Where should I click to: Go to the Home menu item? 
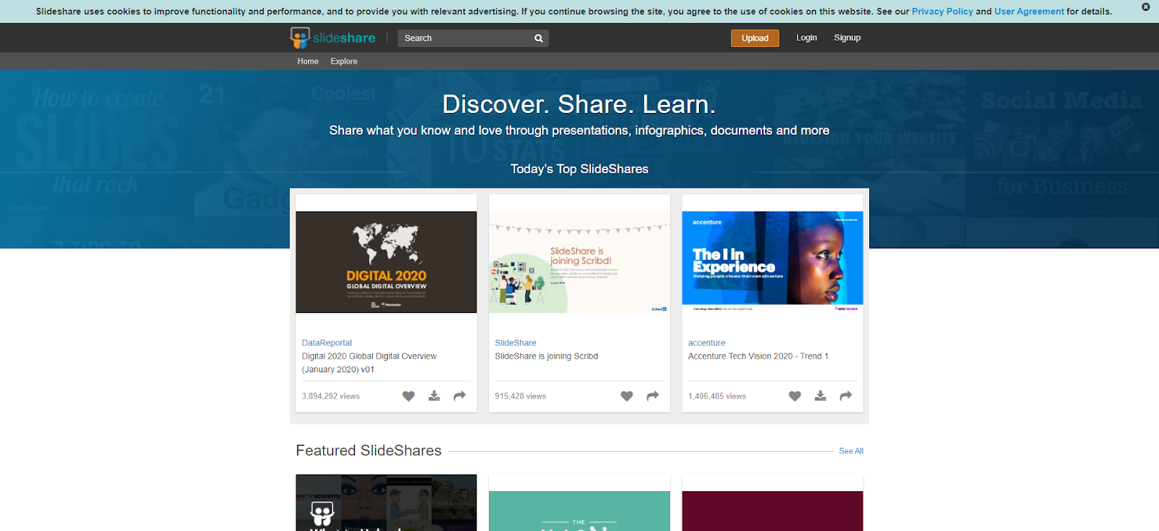308,62
